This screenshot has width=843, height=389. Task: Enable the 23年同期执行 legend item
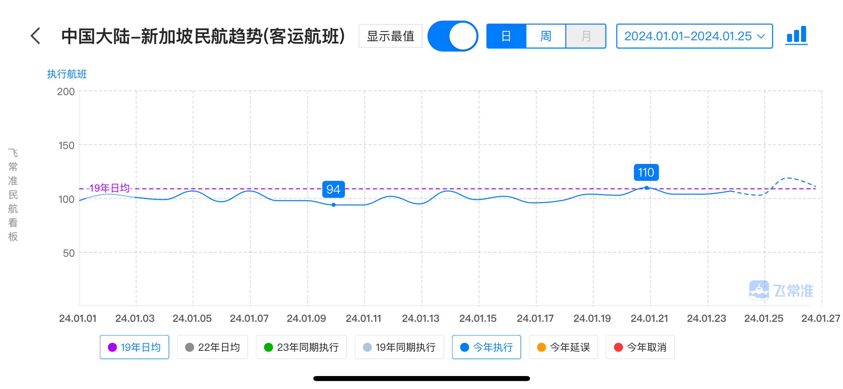(x=301, y=347)
